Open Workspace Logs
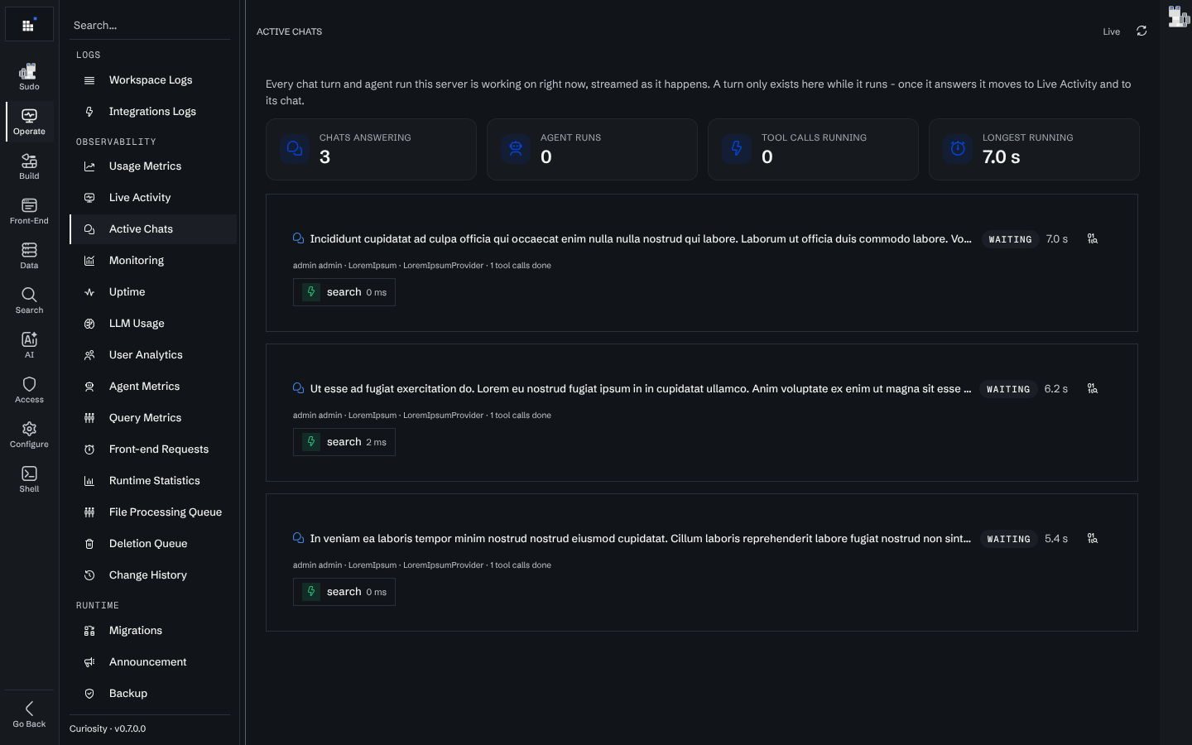Viewport: 1192px width, 745px height. tap(153, 80)
